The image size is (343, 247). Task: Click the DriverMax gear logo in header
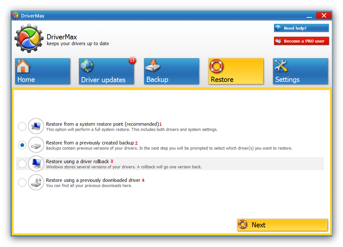pos(29,38)
